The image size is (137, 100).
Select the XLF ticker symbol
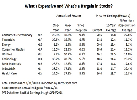click(39, 40)
